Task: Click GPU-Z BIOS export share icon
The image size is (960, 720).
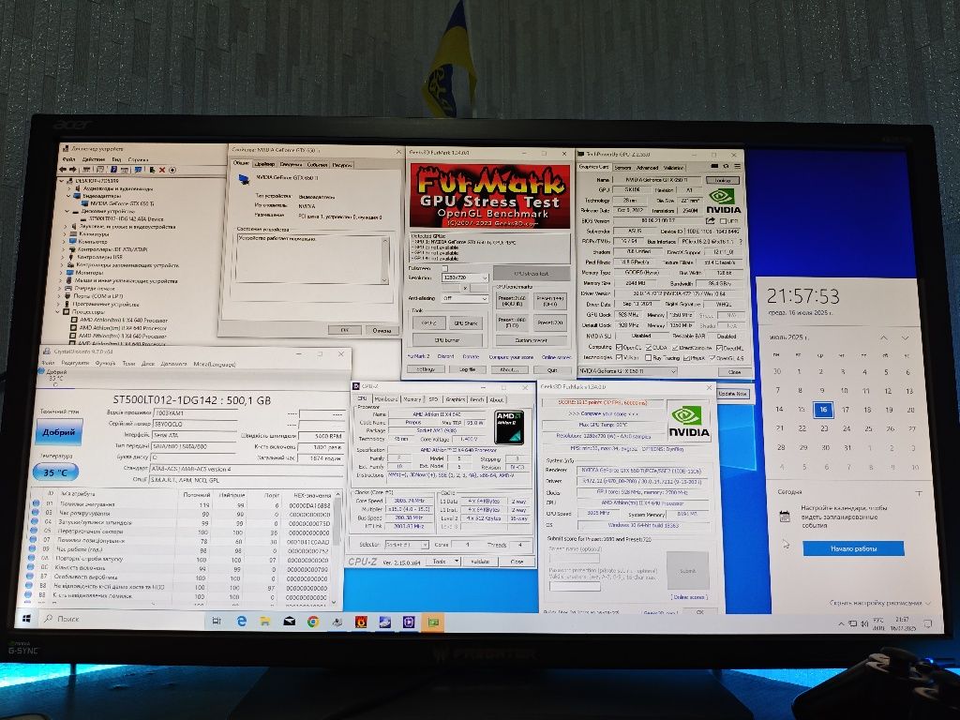Action: 711,220
